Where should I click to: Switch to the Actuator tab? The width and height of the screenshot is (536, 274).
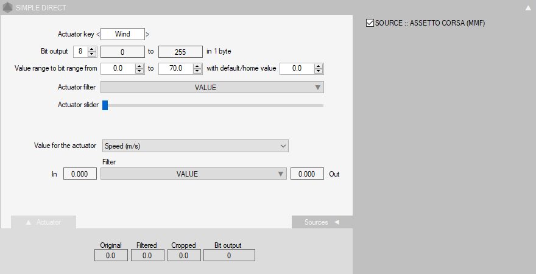coord(44,222)
